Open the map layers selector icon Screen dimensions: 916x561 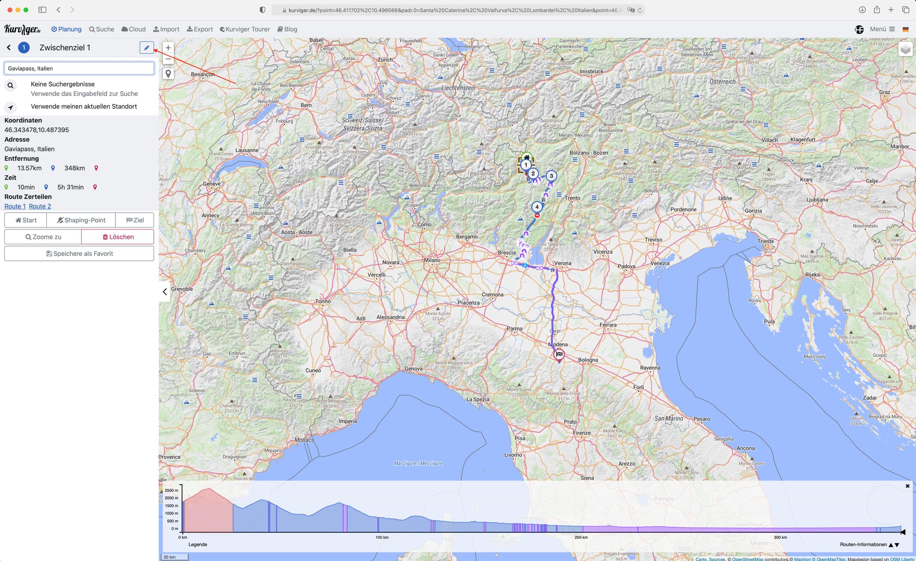905,49
